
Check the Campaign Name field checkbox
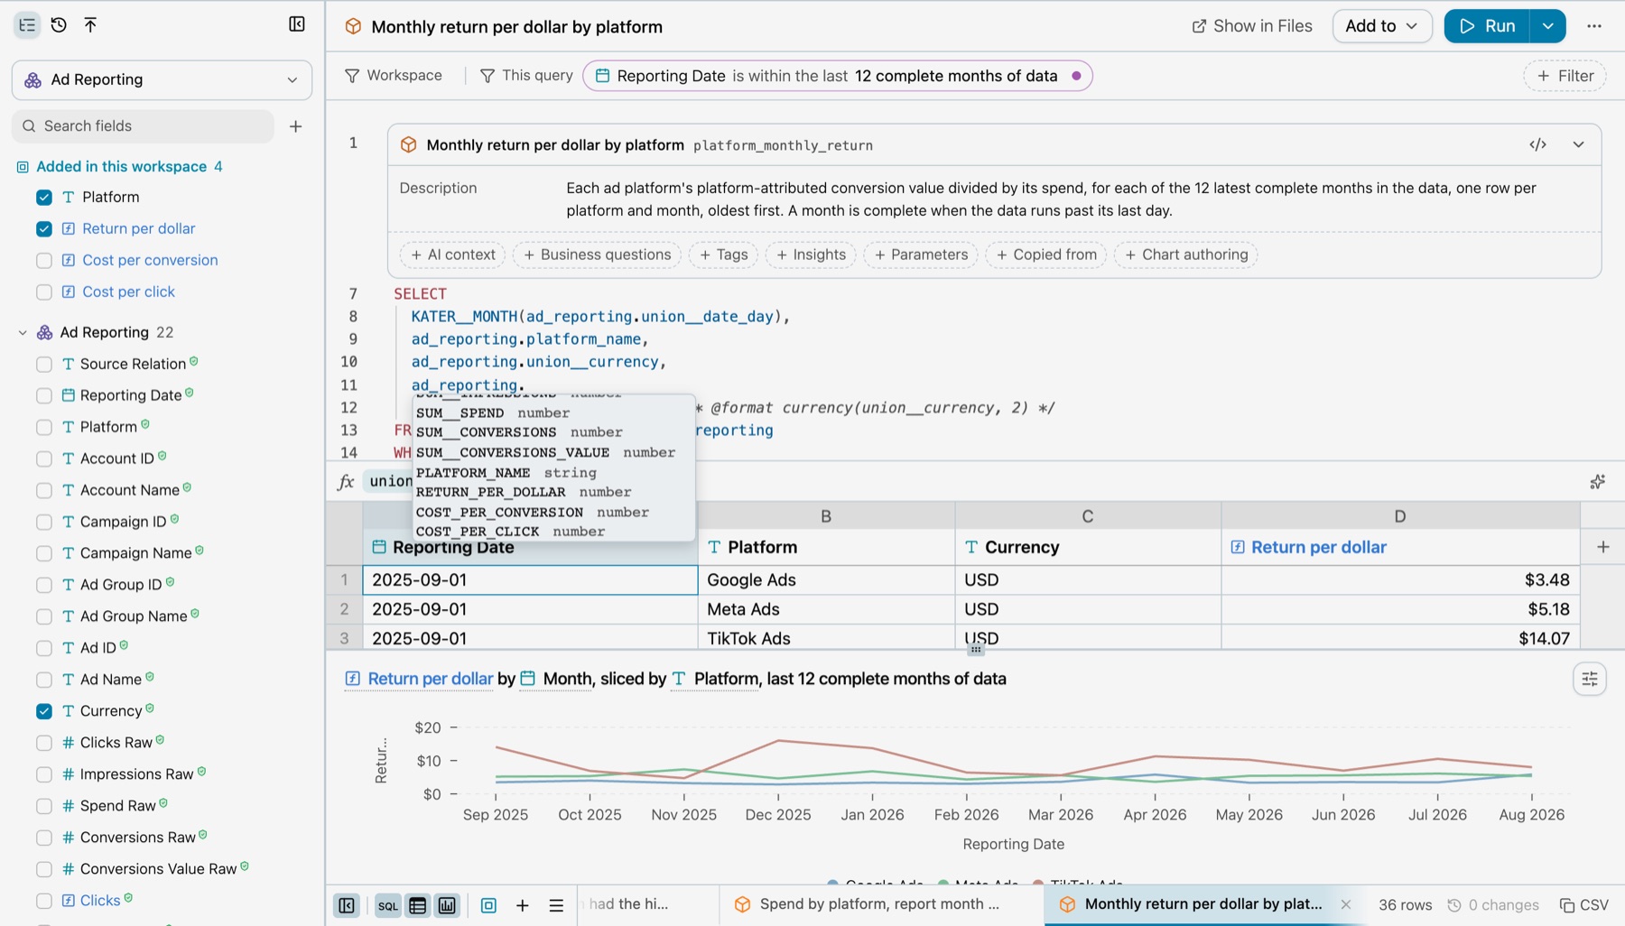coord(44,553)
